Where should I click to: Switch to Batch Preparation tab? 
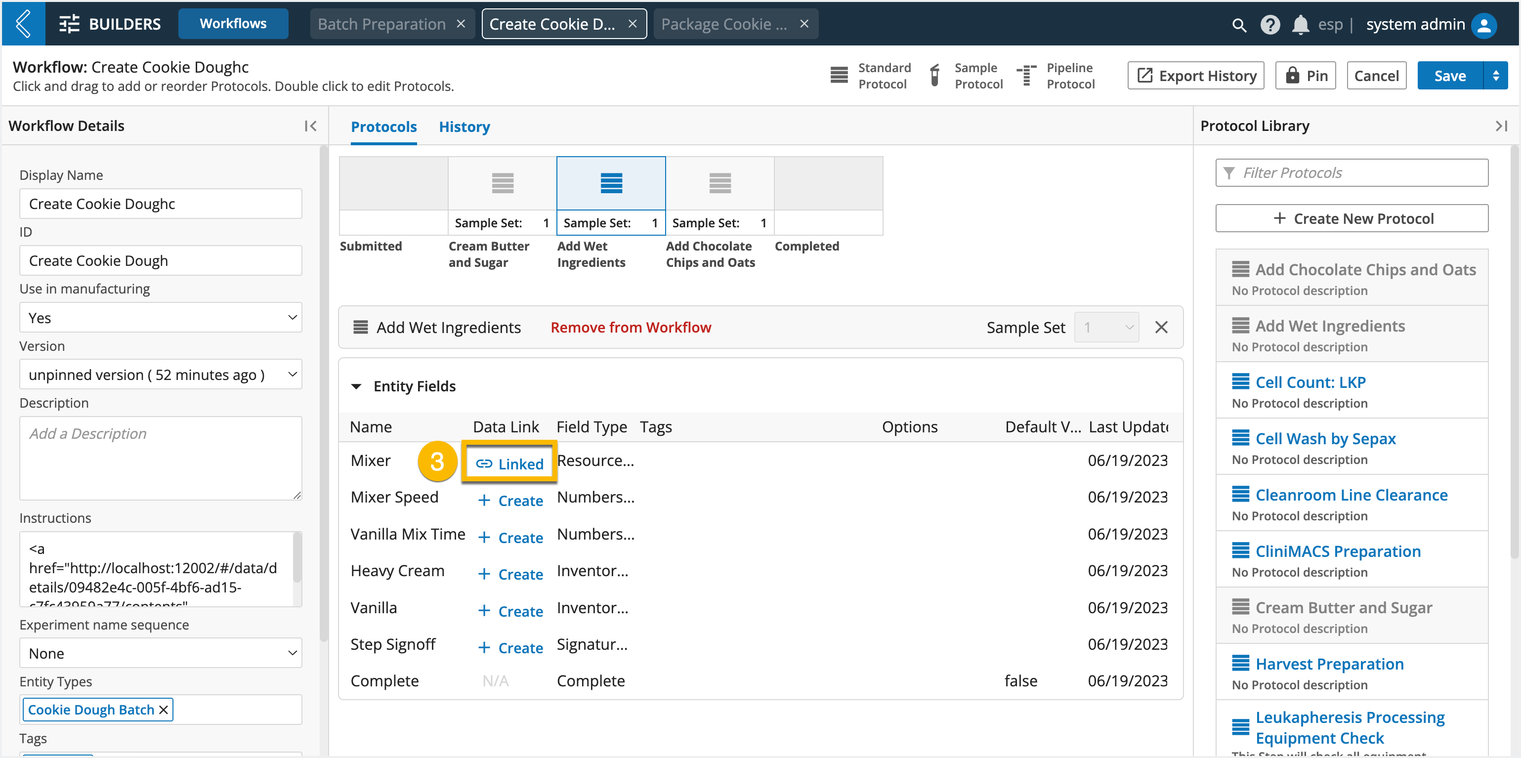pos(381,24)
